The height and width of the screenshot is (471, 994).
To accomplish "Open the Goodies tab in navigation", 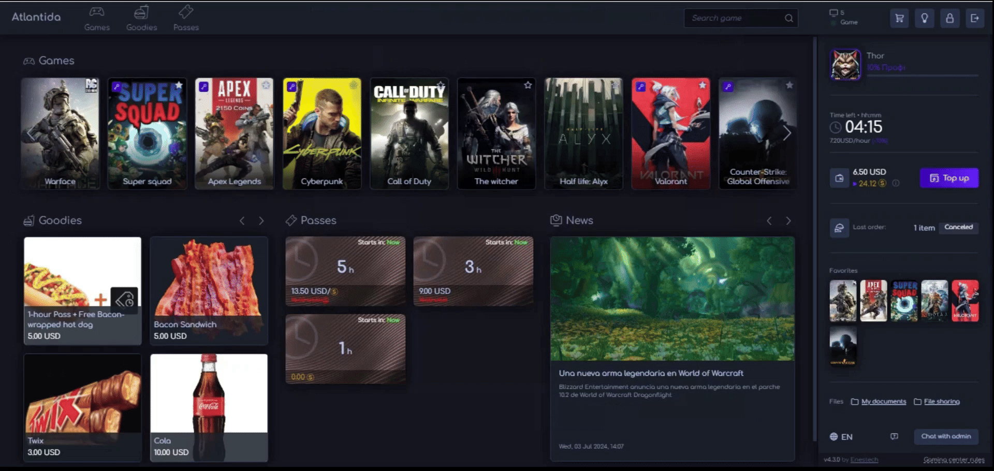I will click(x=141, y=19).
